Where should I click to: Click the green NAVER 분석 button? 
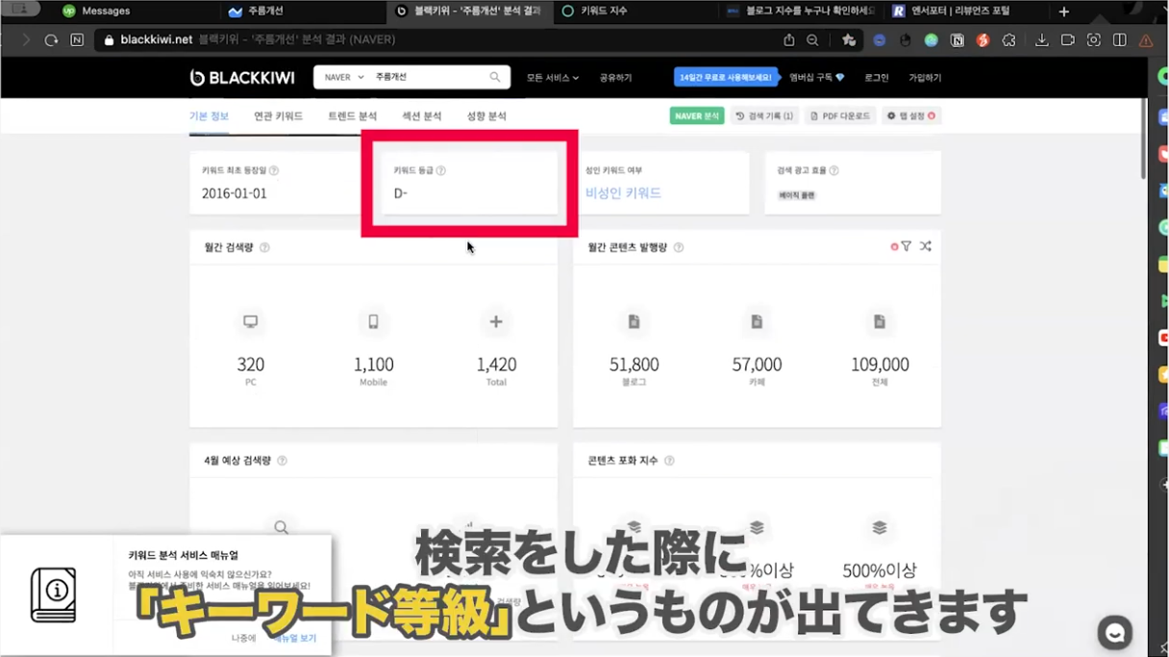[697, 116]
